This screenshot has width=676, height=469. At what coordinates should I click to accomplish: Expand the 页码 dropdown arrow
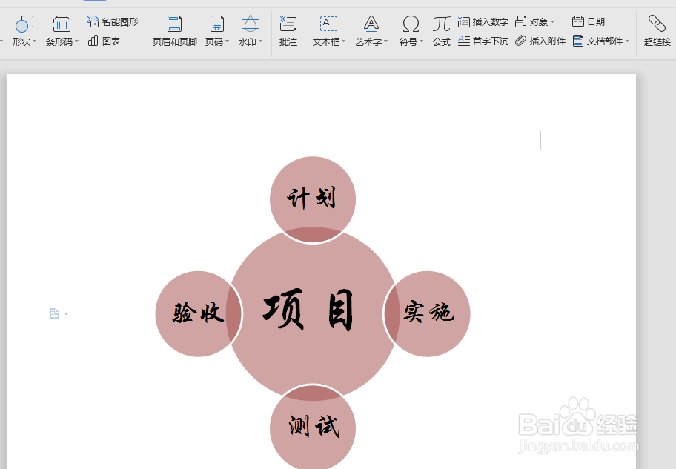tap(228, 41)
